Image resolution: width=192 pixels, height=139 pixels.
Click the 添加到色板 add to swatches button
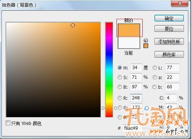169,42
